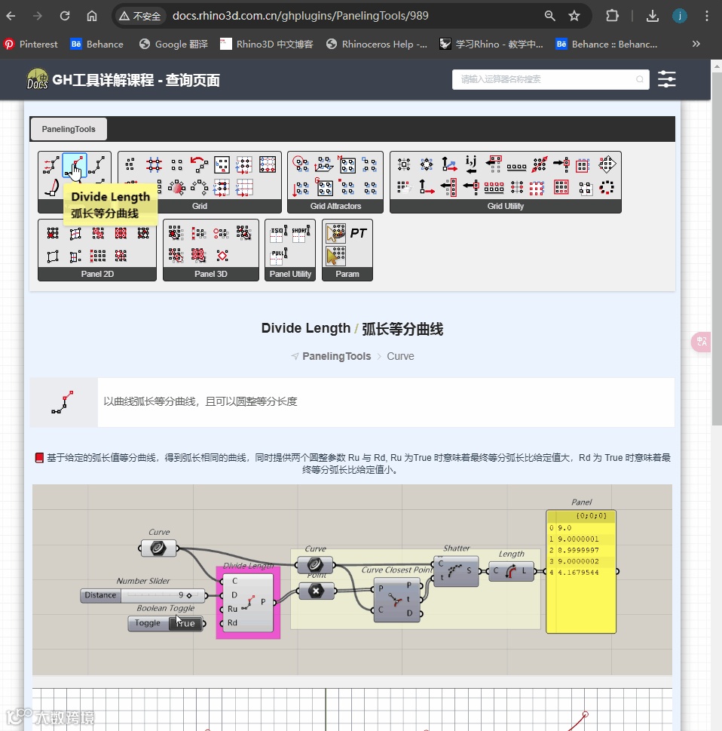Open the user profile avatar
722x731 pixels.
point(680,16)
